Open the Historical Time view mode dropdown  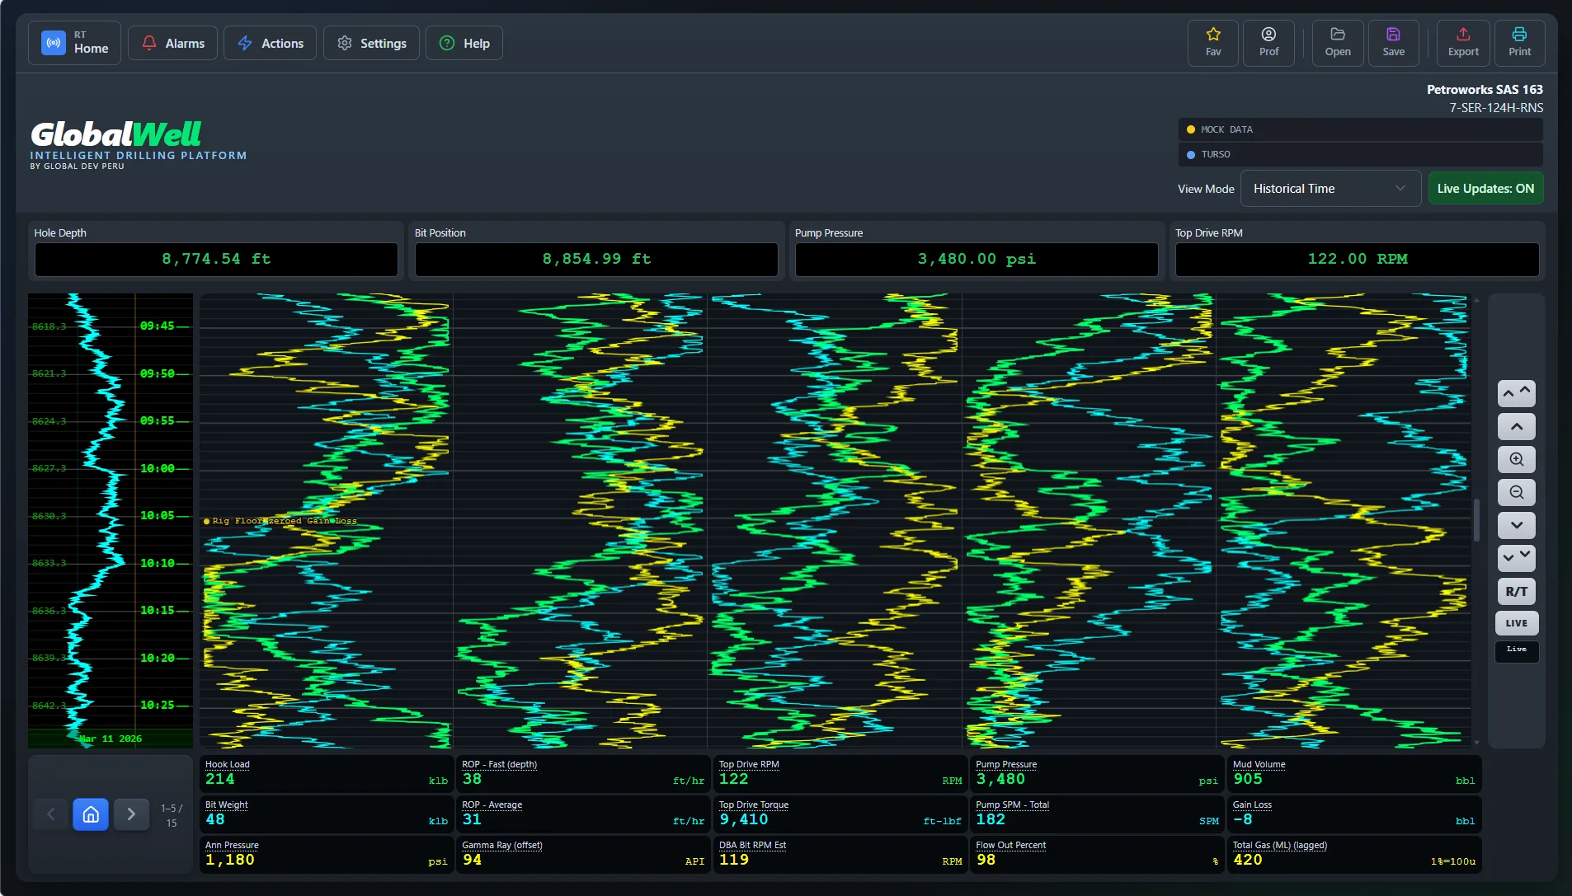(1330, 188)
